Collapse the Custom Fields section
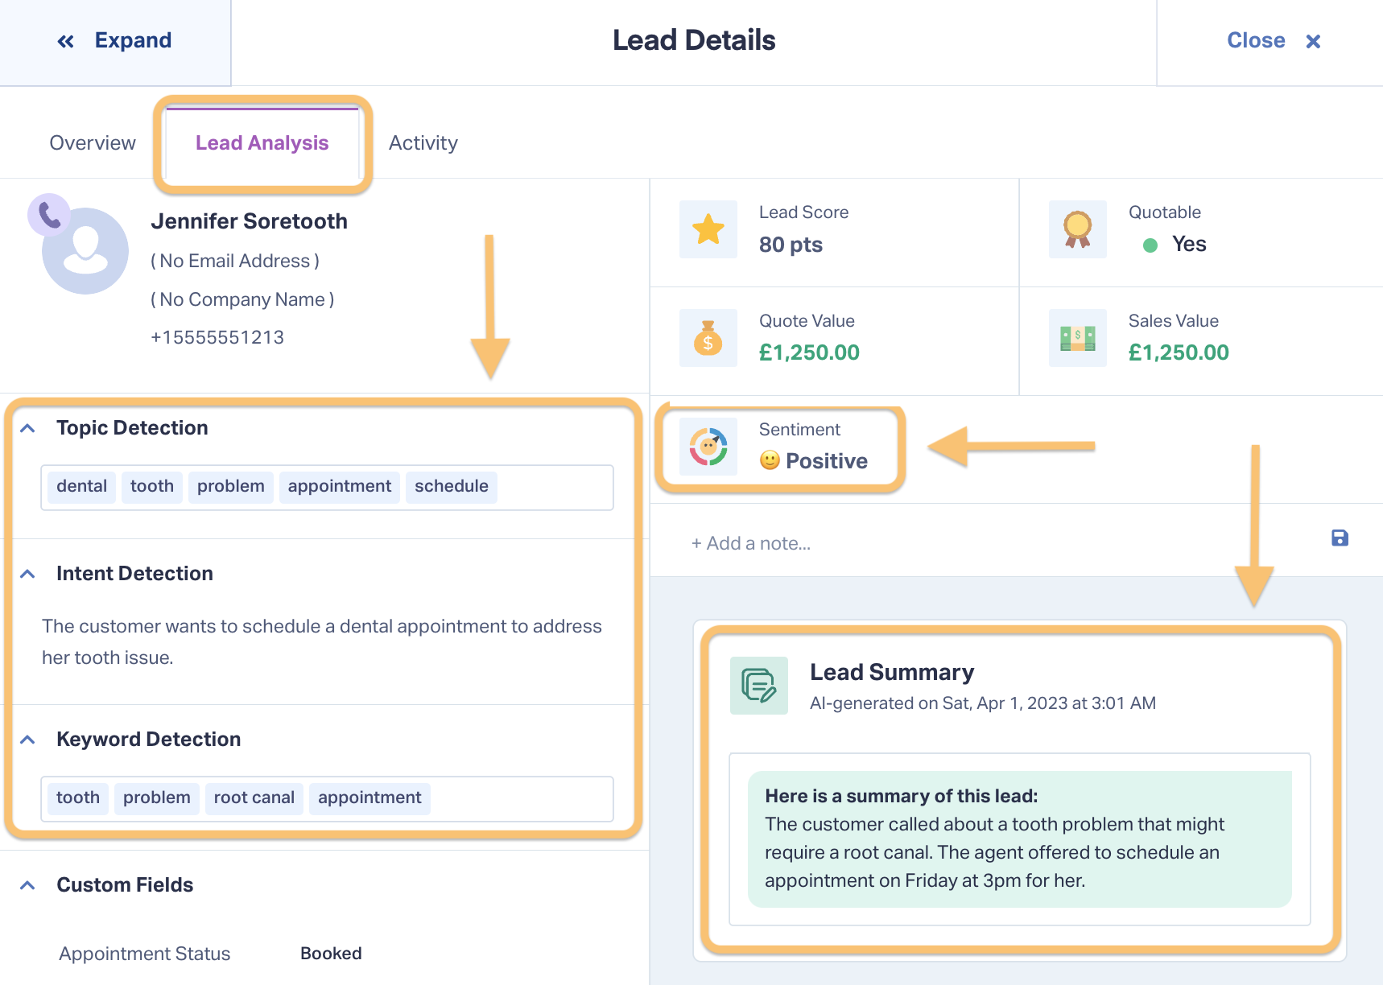Viewport: 1383px width, 985px height. point(27,885)
